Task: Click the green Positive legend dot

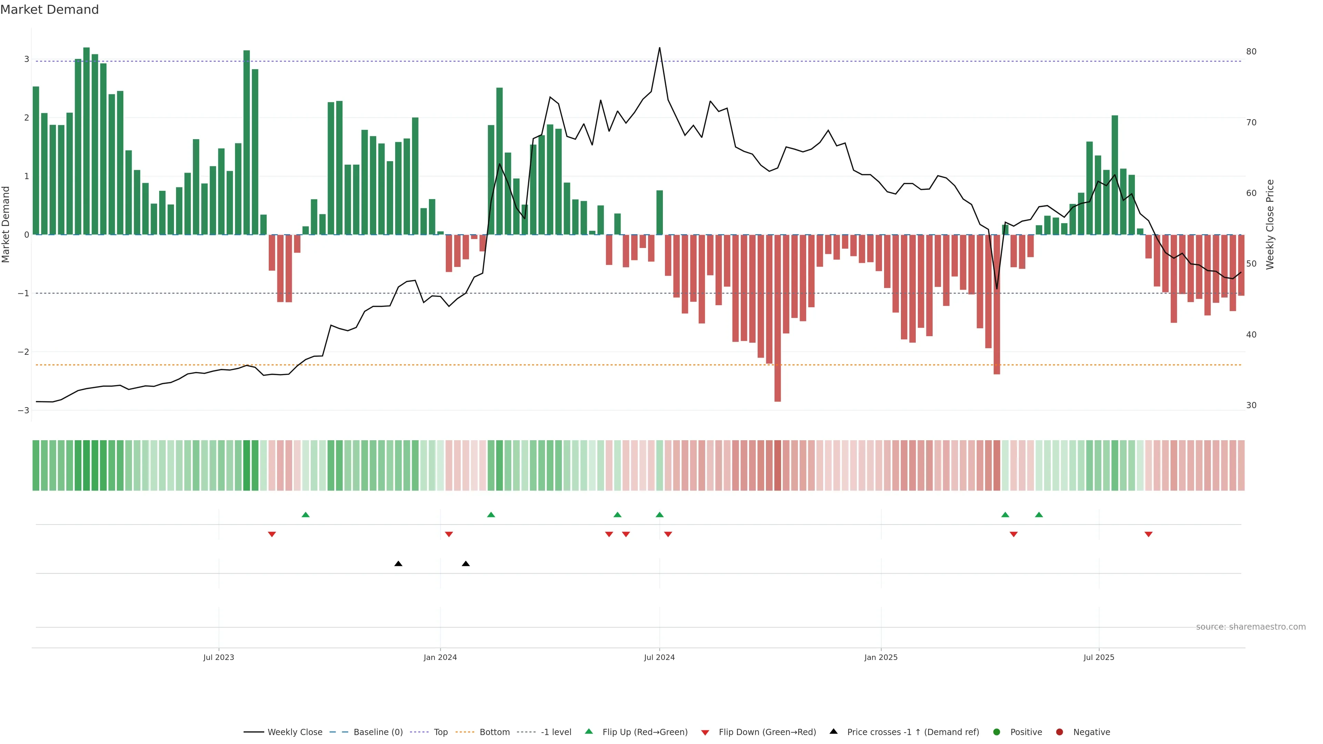Action: [997, 732]
